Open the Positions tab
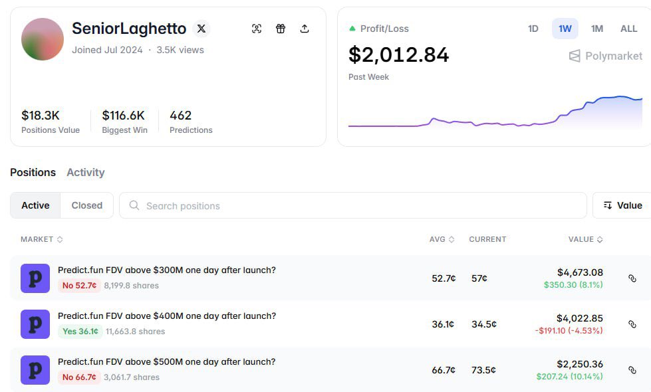 (x=33, y=172)
